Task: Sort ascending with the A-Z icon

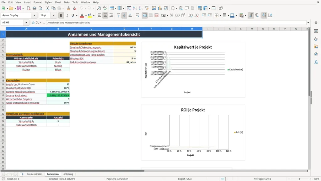Action: pyautogui.click(x=135, y=8)
